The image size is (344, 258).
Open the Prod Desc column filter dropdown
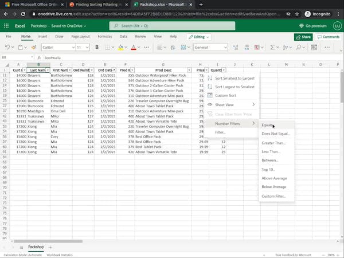[x=189, y=70]
